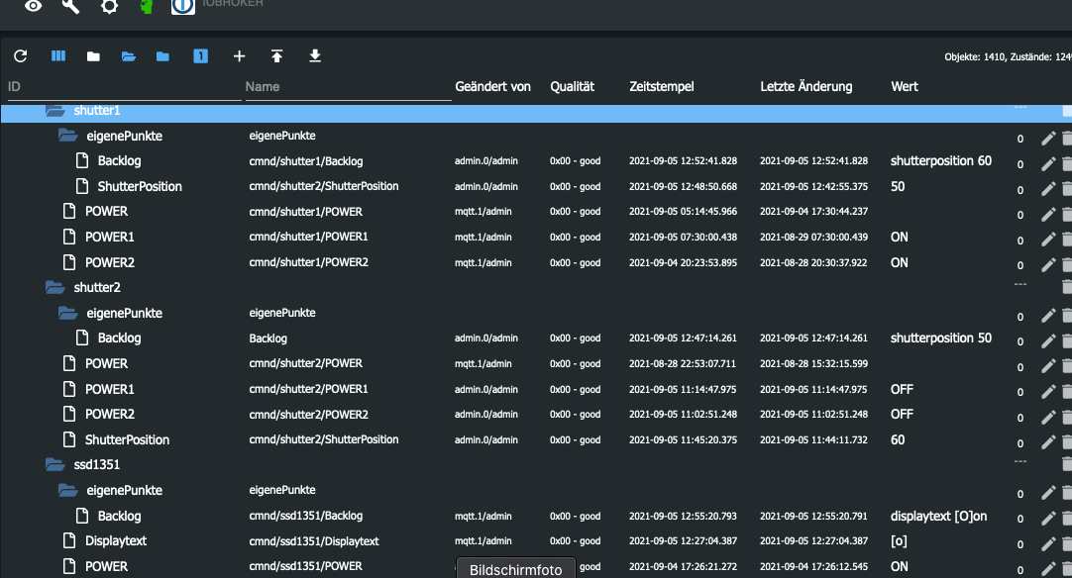The height and width of the screenshot is (578, 1072).
Task: Click the download objects arrow icon
Action: click(315, 56)
